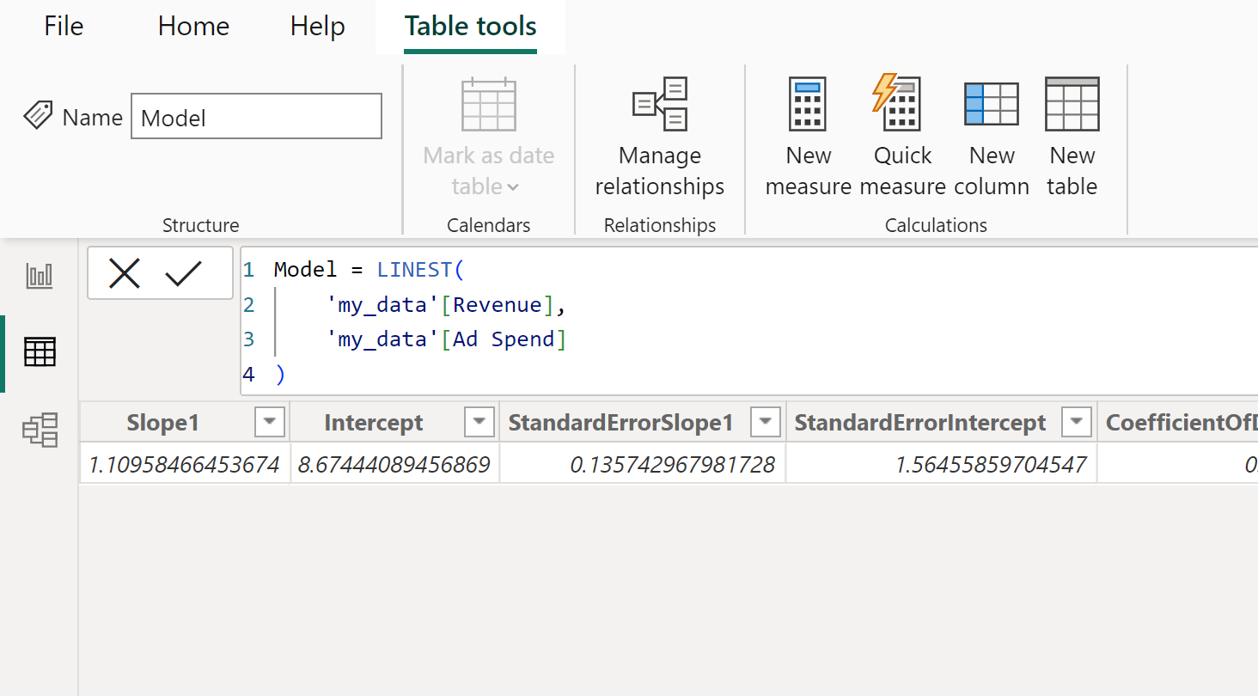This screenshot has height=696, width=1258.
Task: Open the Intercept column filter dropdown
Action: [x=479, y=422]
